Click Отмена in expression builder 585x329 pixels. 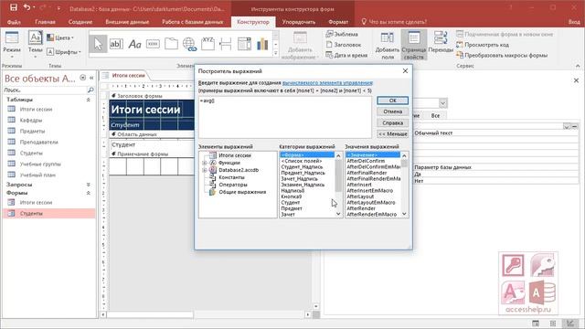point(392,111)
